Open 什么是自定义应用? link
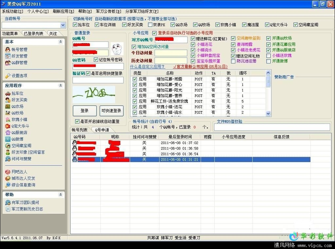The image size is (335, 249). [x=147, y=67]
